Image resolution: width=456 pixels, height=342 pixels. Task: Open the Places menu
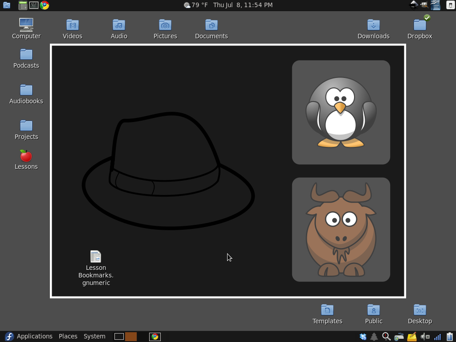68,337
